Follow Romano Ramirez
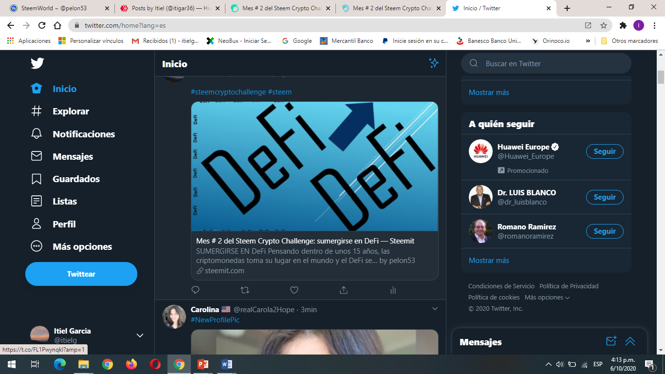 tap(605, 231)
